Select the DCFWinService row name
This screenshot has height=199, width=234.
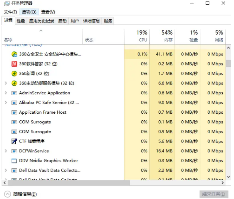34,151
